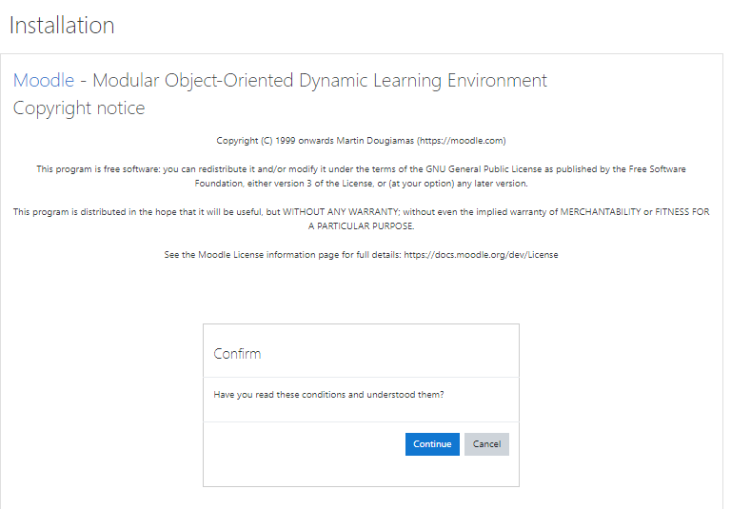This screenshot has width=731, height=509.
Task: Click the blue Continue button
Action: (x=432, y=444)
